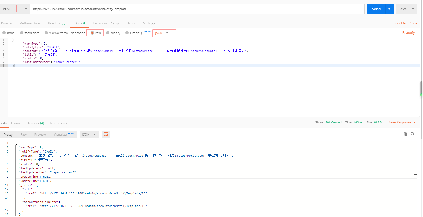Open the accountWarnTemplate href link
Viewport: 423px width, 217px height.
[x=93, y=206]
